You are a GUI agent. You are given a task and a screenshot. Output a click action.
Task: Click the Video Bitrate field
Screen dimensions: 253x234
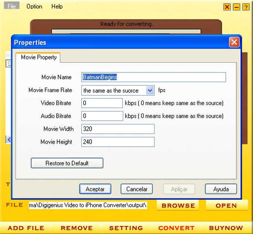[x=102, y=103]
